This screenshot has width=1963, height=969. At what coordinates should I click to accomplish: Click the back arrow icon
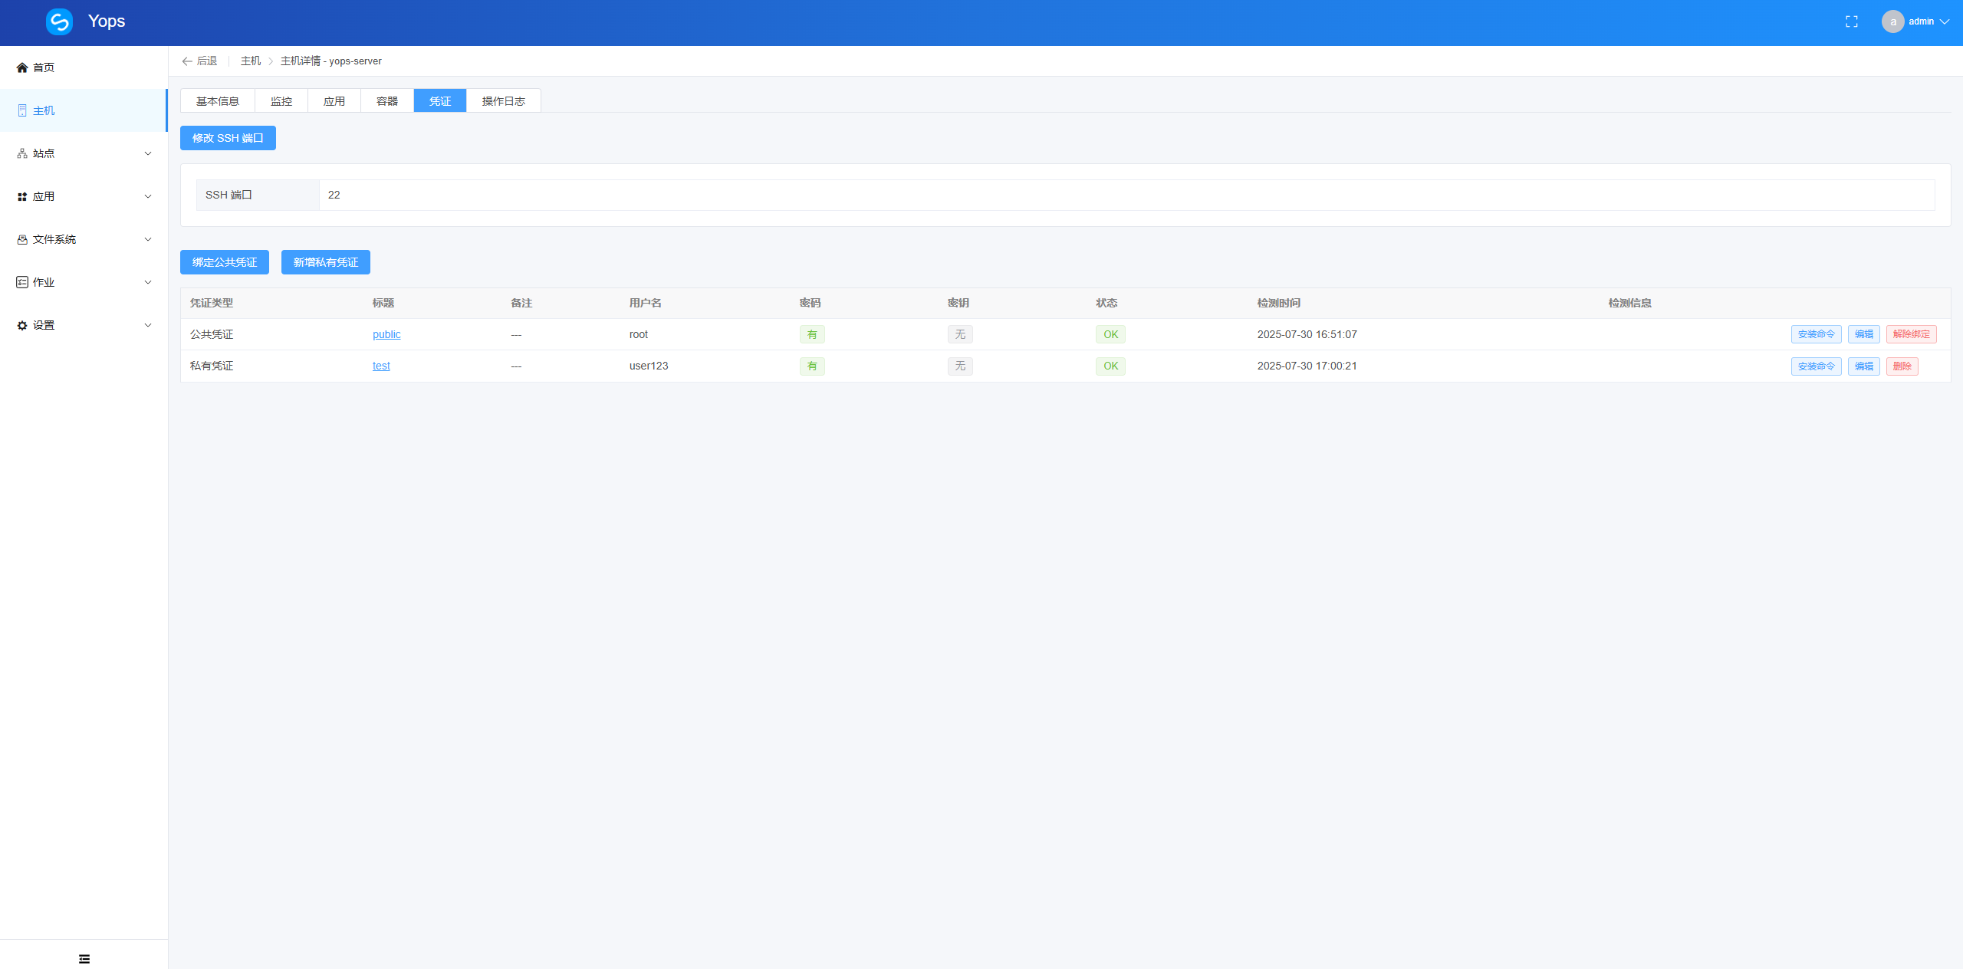[x=186, y=61]
